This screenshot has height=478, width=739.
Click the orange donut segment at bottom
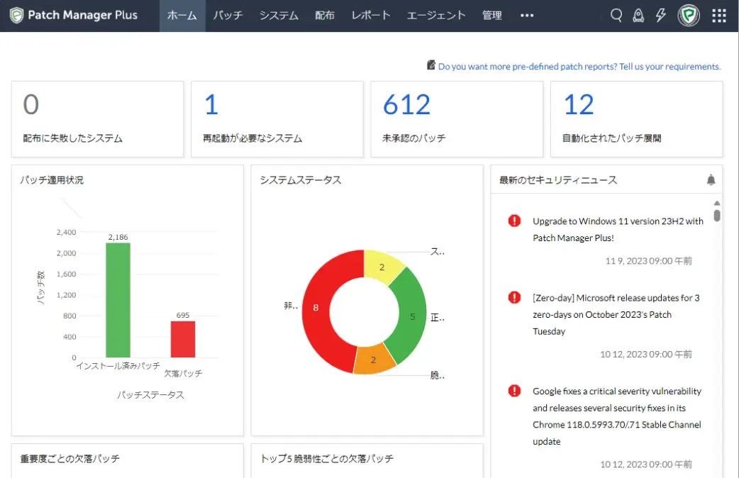tap(374, 360)
